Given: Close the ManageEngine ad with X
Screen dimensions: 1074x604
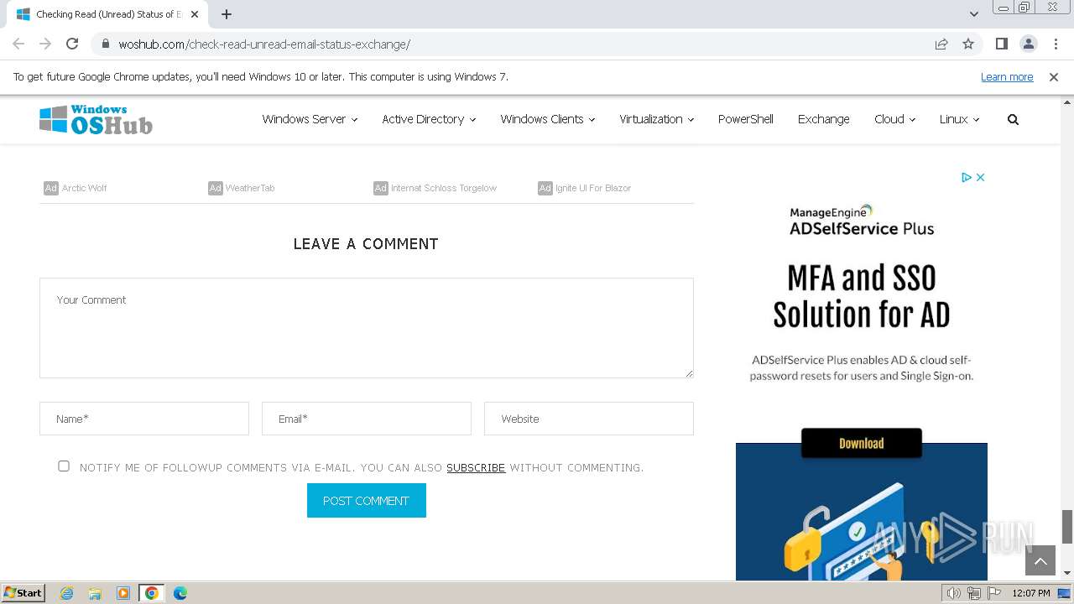Looking at the screenshot, I should click(980, 177).
